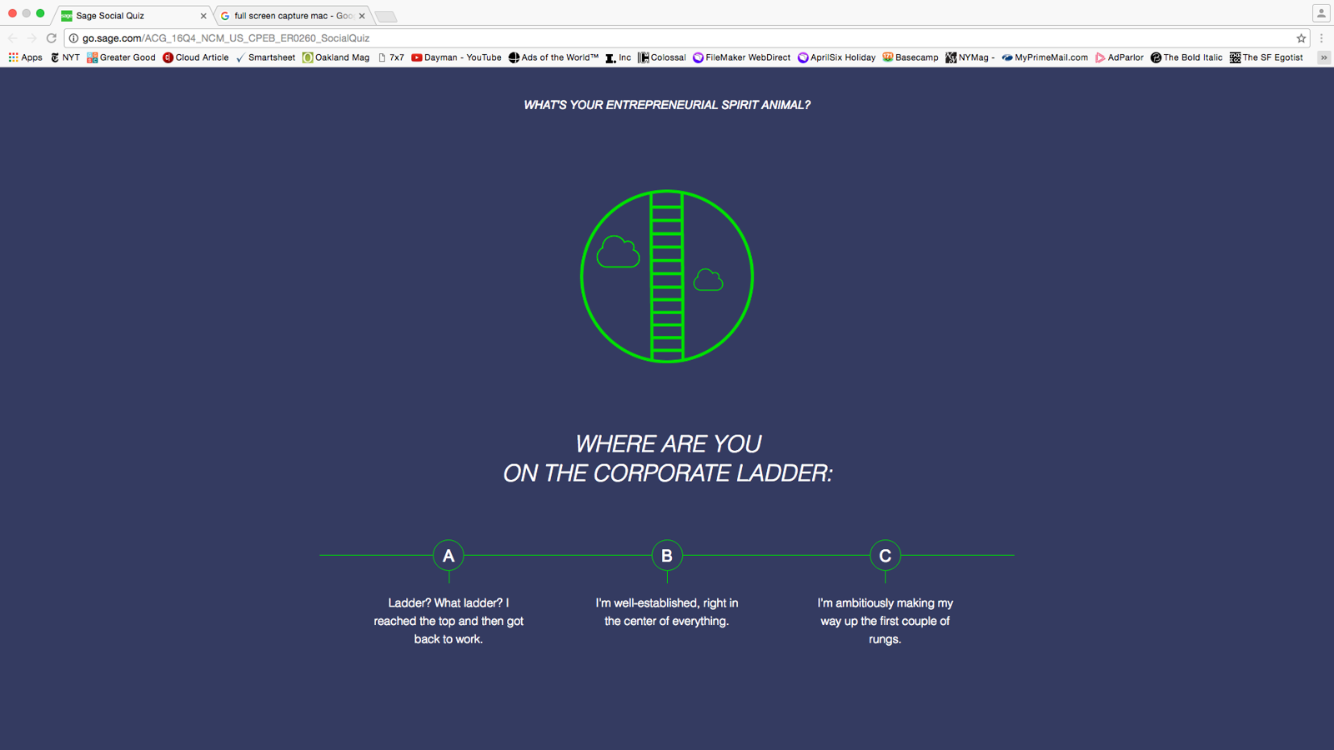Switch to Sage Social Quiz tab
This screenshot has height=750, width=1334.
pyautogui.click(x=133, y=16)
